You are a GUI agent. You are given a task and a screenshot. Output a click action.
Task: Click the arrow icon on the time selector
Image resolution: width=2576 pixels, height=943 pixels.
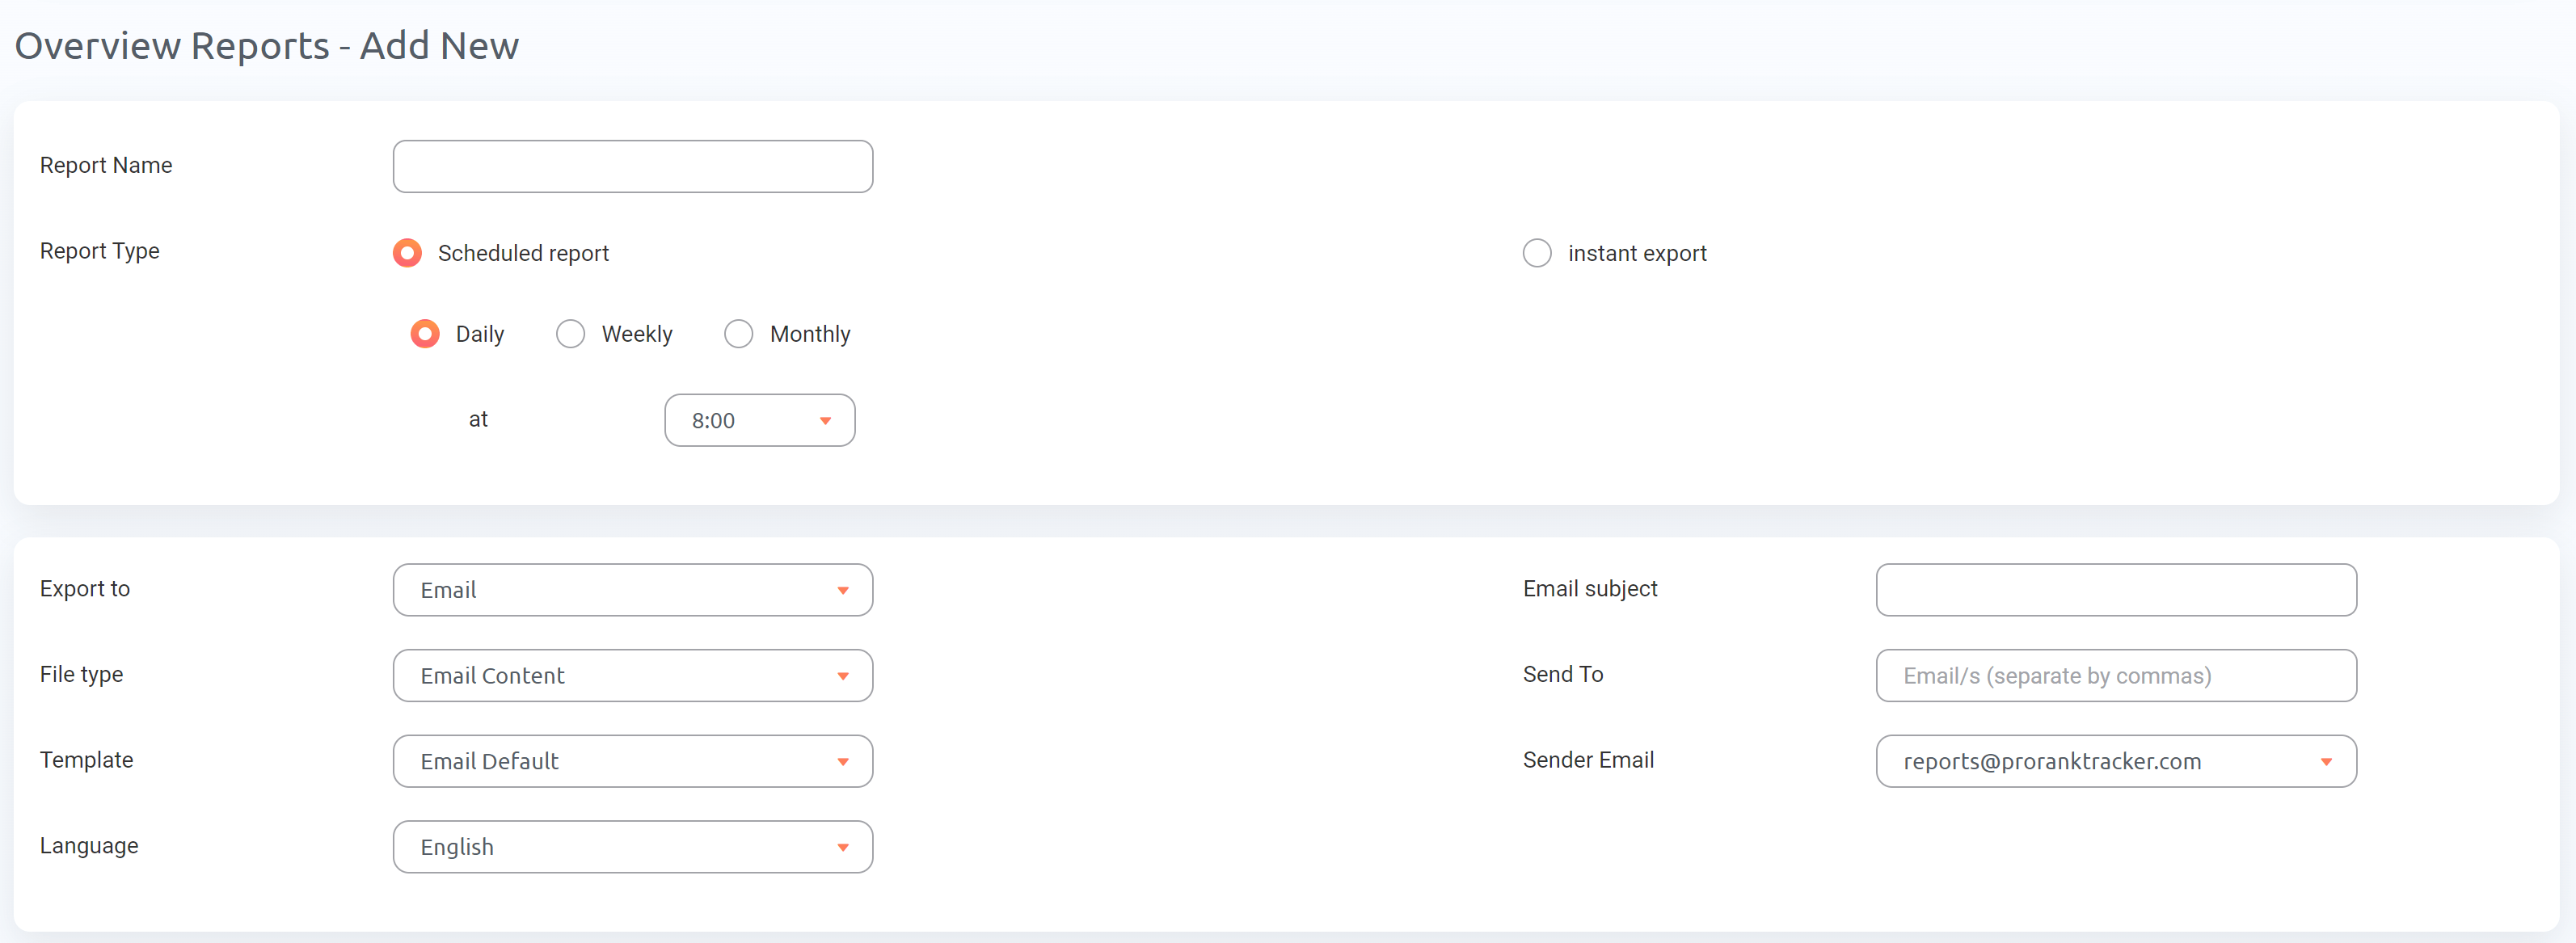pyautogui.click(x=826, y=420)
